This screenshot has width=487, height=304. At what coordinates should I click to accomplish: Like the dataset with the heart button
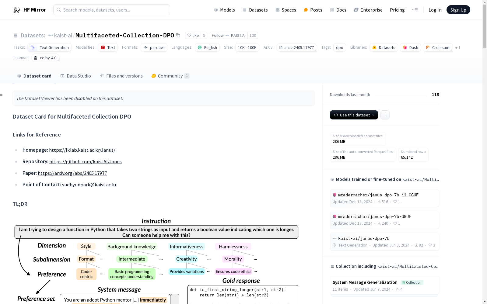tap(193, 36)
